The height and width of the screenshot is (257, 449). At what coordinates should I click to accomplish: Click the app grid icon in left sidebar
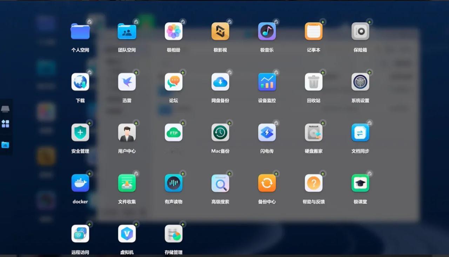click(5, 124)
